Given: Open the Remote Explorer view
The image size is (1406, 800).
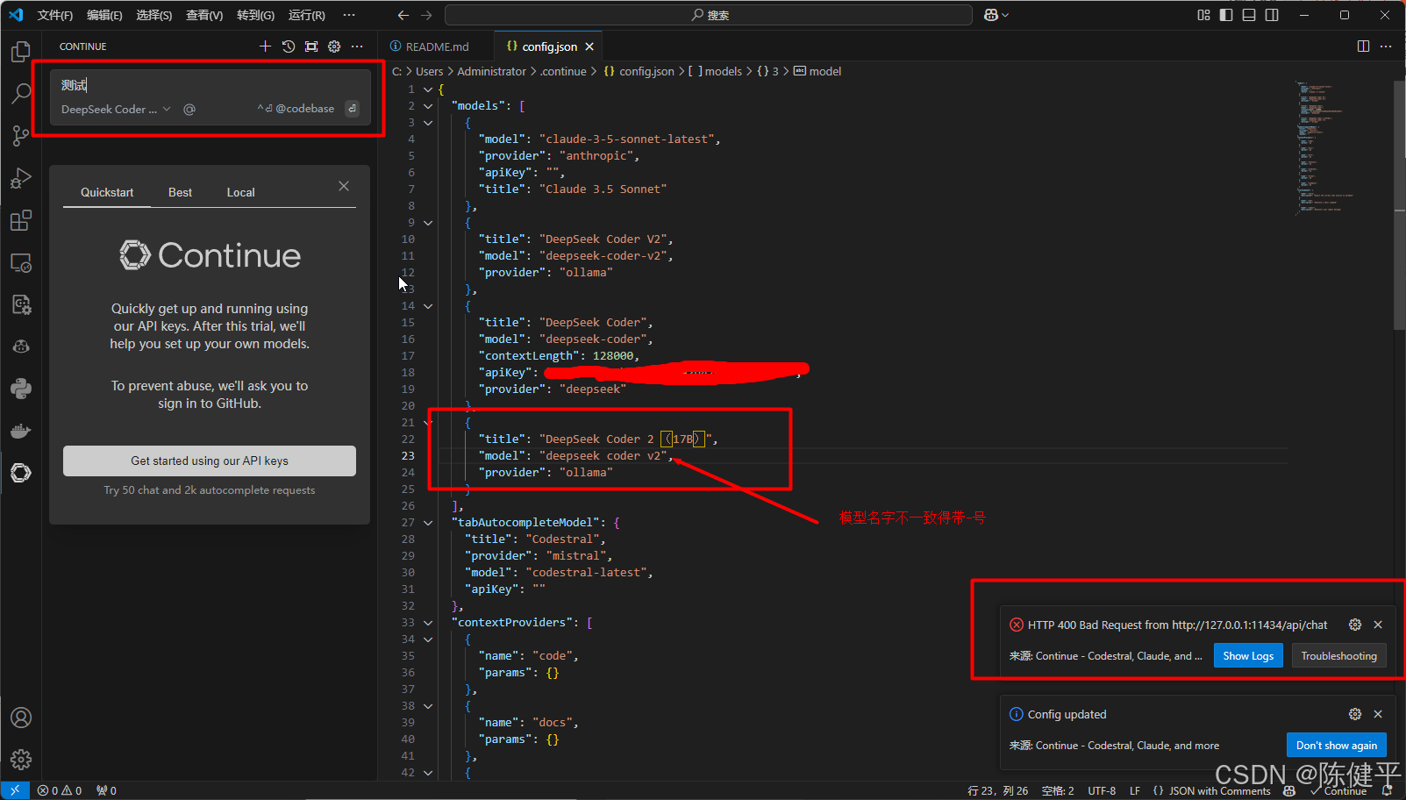Looking at the screenshot, I should pos(21,262).
